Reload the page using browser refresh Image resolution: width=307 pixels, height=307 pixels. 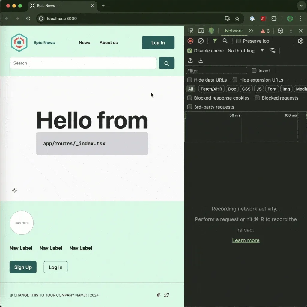28,19
